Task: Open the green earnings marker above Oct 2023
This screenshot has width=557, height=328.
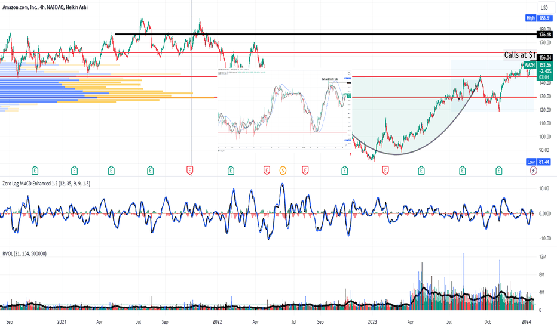Action: click(x=499, y=171)
